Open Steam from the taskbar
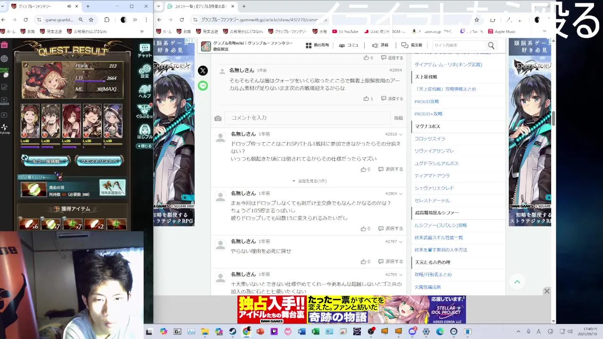 pyautogui.click(x=232, y=331)
